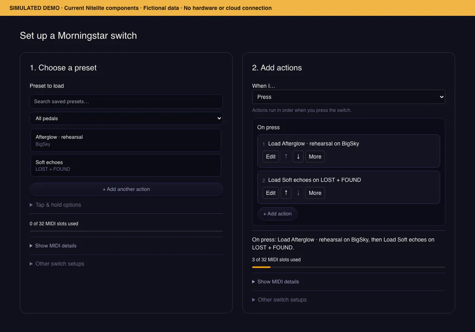Open the Press trigger dropdown
Image resolution: width=475 pixels, height=332 pixels.
click(x=349, y=97)
